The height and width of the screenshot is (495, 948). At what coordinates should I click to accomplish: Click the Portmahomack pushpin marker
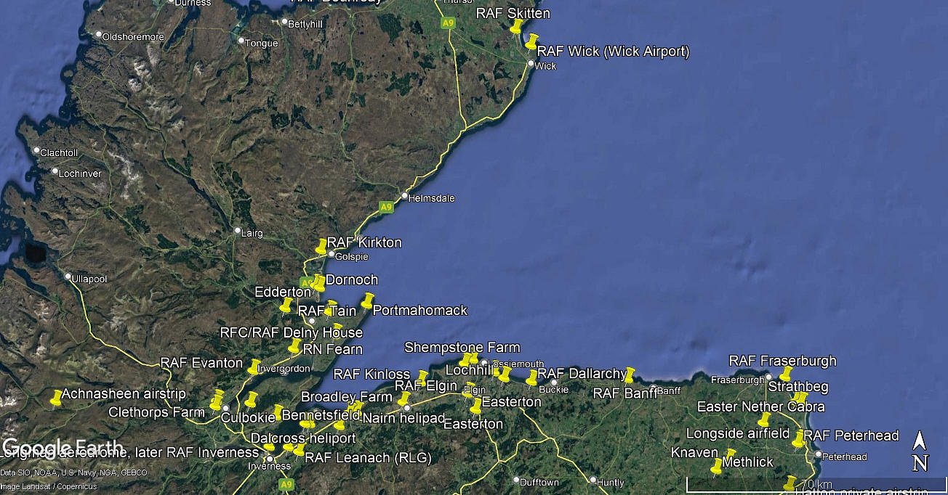(367, 300)
